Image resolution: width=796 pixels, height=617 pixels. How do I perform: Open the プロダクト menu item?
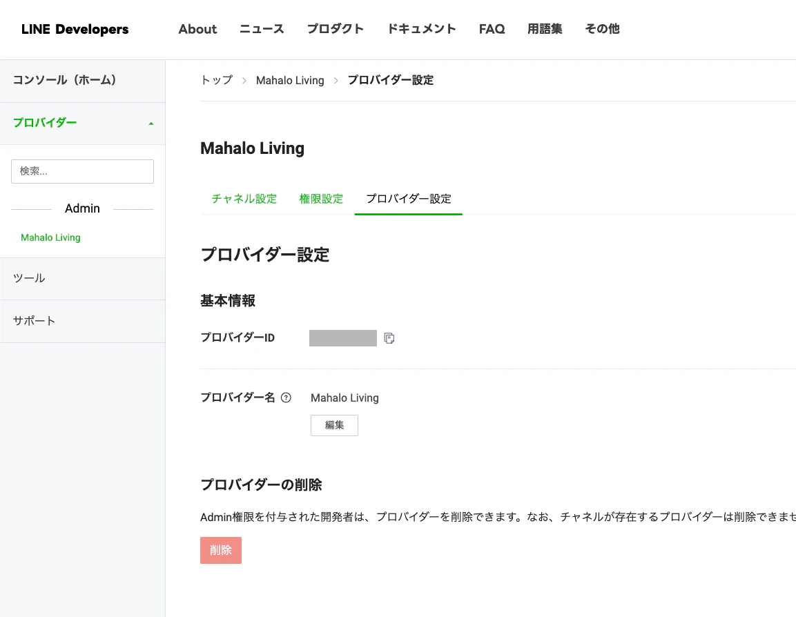point(336,29)
